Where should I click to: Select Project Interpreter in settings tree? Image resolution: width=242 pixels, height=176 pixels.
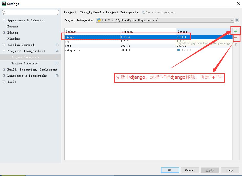(x=26, y=57)
